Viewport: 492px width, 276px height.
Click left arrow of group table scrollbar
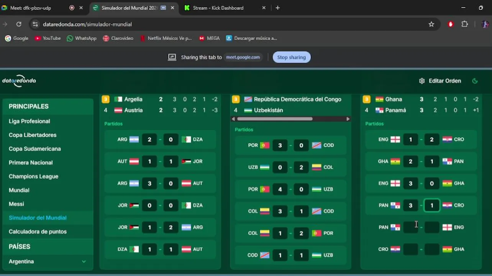[x=233, y=119]
